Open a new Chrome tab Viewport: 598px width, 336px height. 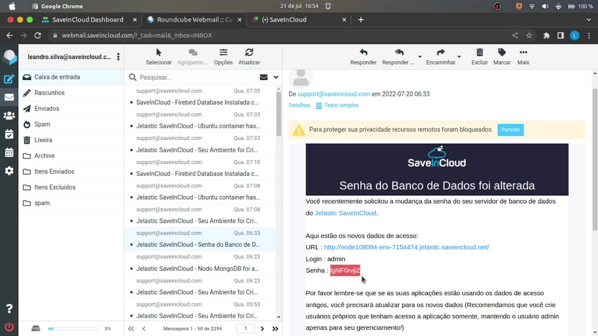pyautogui.click(x=361, y=20)
